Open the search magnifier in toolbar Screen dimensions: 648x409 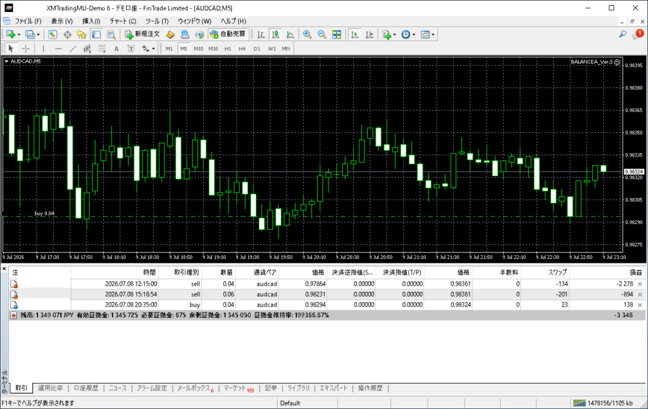click(623, 34)
